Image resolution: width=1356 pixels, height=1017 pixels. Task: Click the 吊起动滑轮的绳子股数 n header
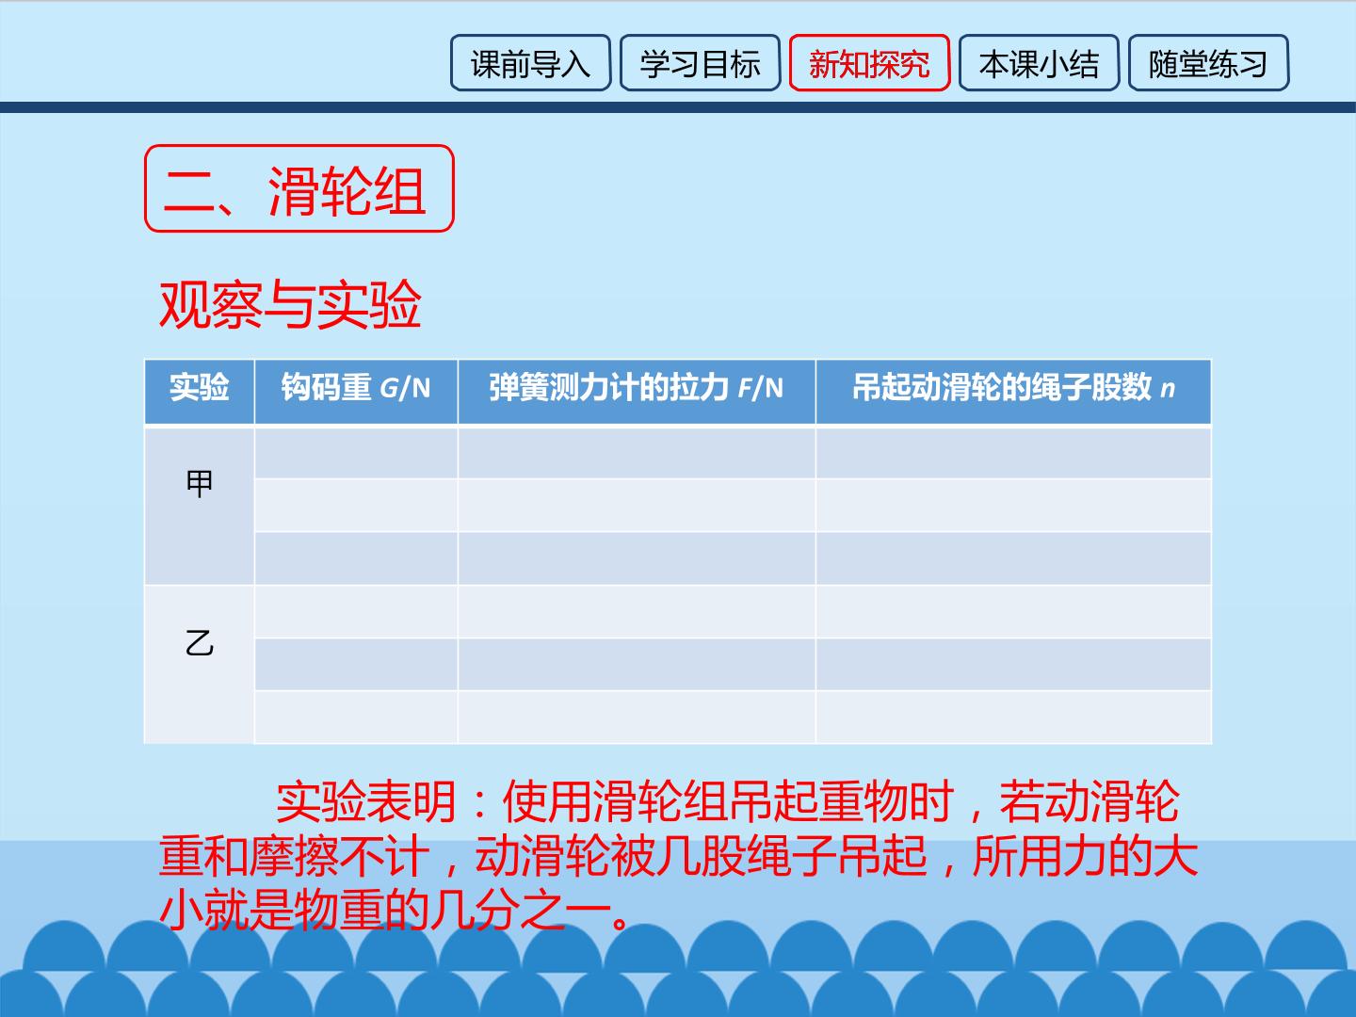(x=1013, y=392)
